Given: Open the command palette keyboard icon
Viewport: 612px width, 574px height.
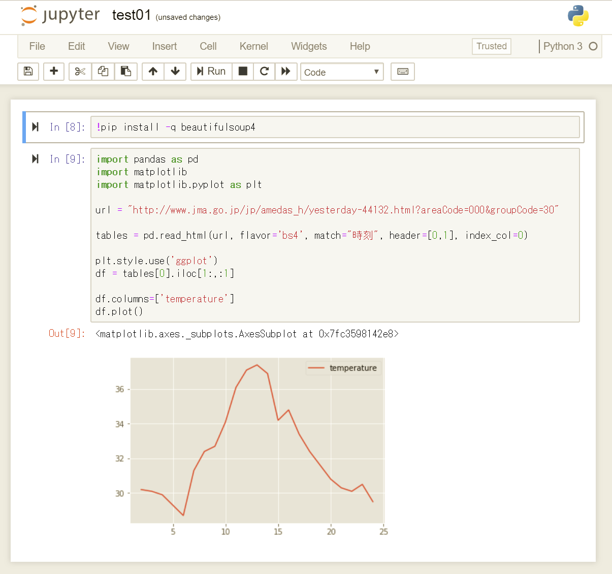Looking at the screenshot, I should (x=402, y=72).
